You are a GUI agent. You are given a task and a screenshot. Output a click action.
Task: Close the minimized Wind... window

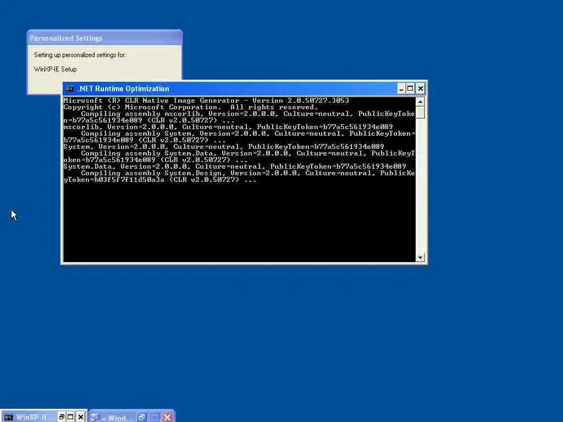(x=167, y=417)
